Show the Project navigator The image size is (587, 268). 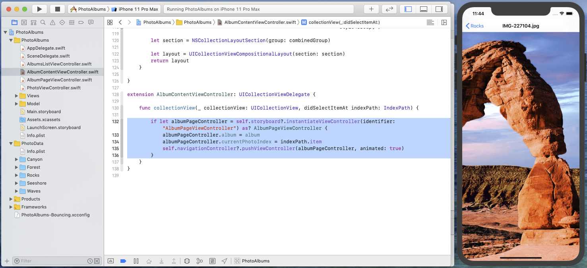click(x=15, y=22)
